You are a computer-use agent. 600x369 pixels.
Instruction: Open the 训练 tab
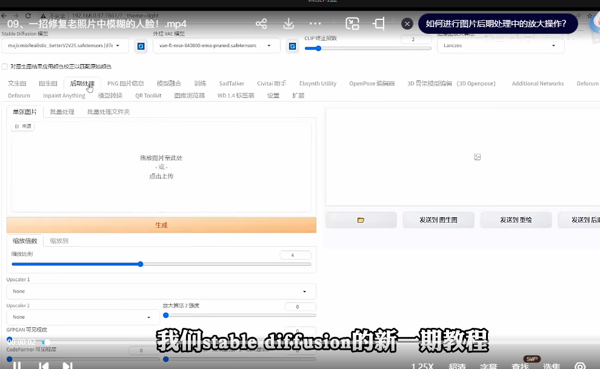pyautogui.click(x=200, y=83)
